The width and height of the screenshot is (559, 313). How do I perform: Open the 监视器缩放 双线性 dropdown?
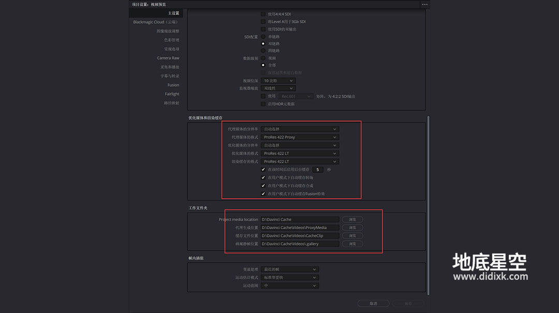[278, 88]
